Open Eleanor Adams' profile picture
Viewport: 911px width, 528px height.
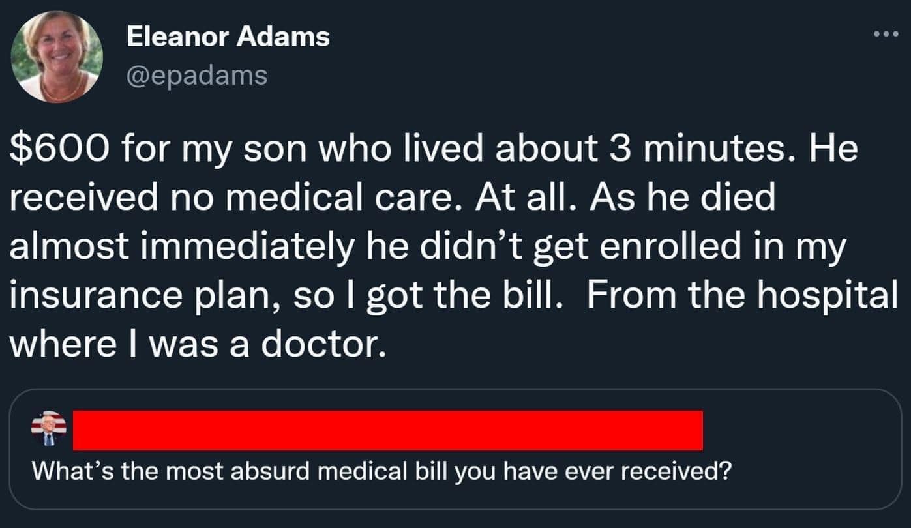click(57, 57)
